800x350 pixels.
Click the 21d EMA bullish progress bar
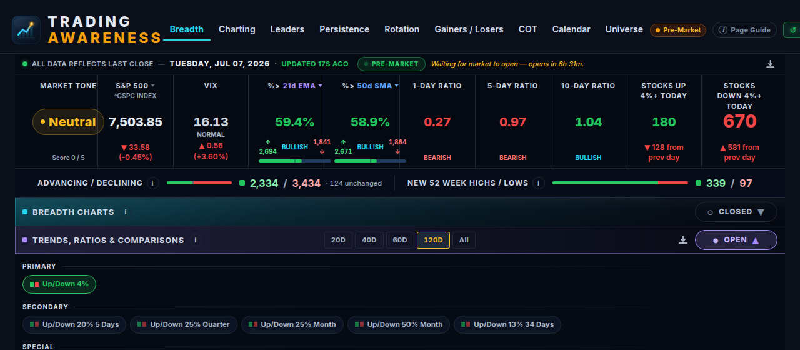(295, 161)
